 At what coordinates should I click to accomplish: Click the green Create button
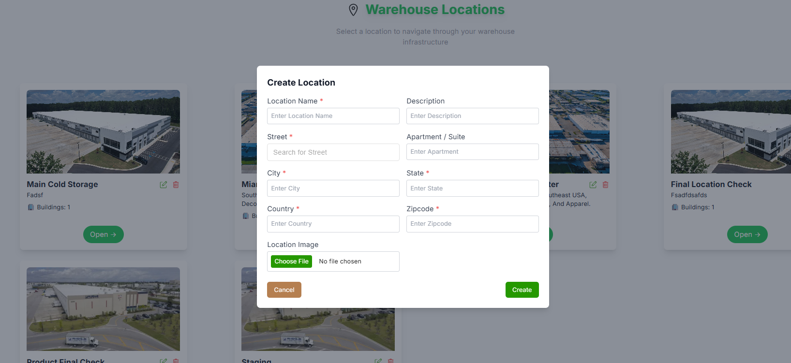[x=522, y=290]
